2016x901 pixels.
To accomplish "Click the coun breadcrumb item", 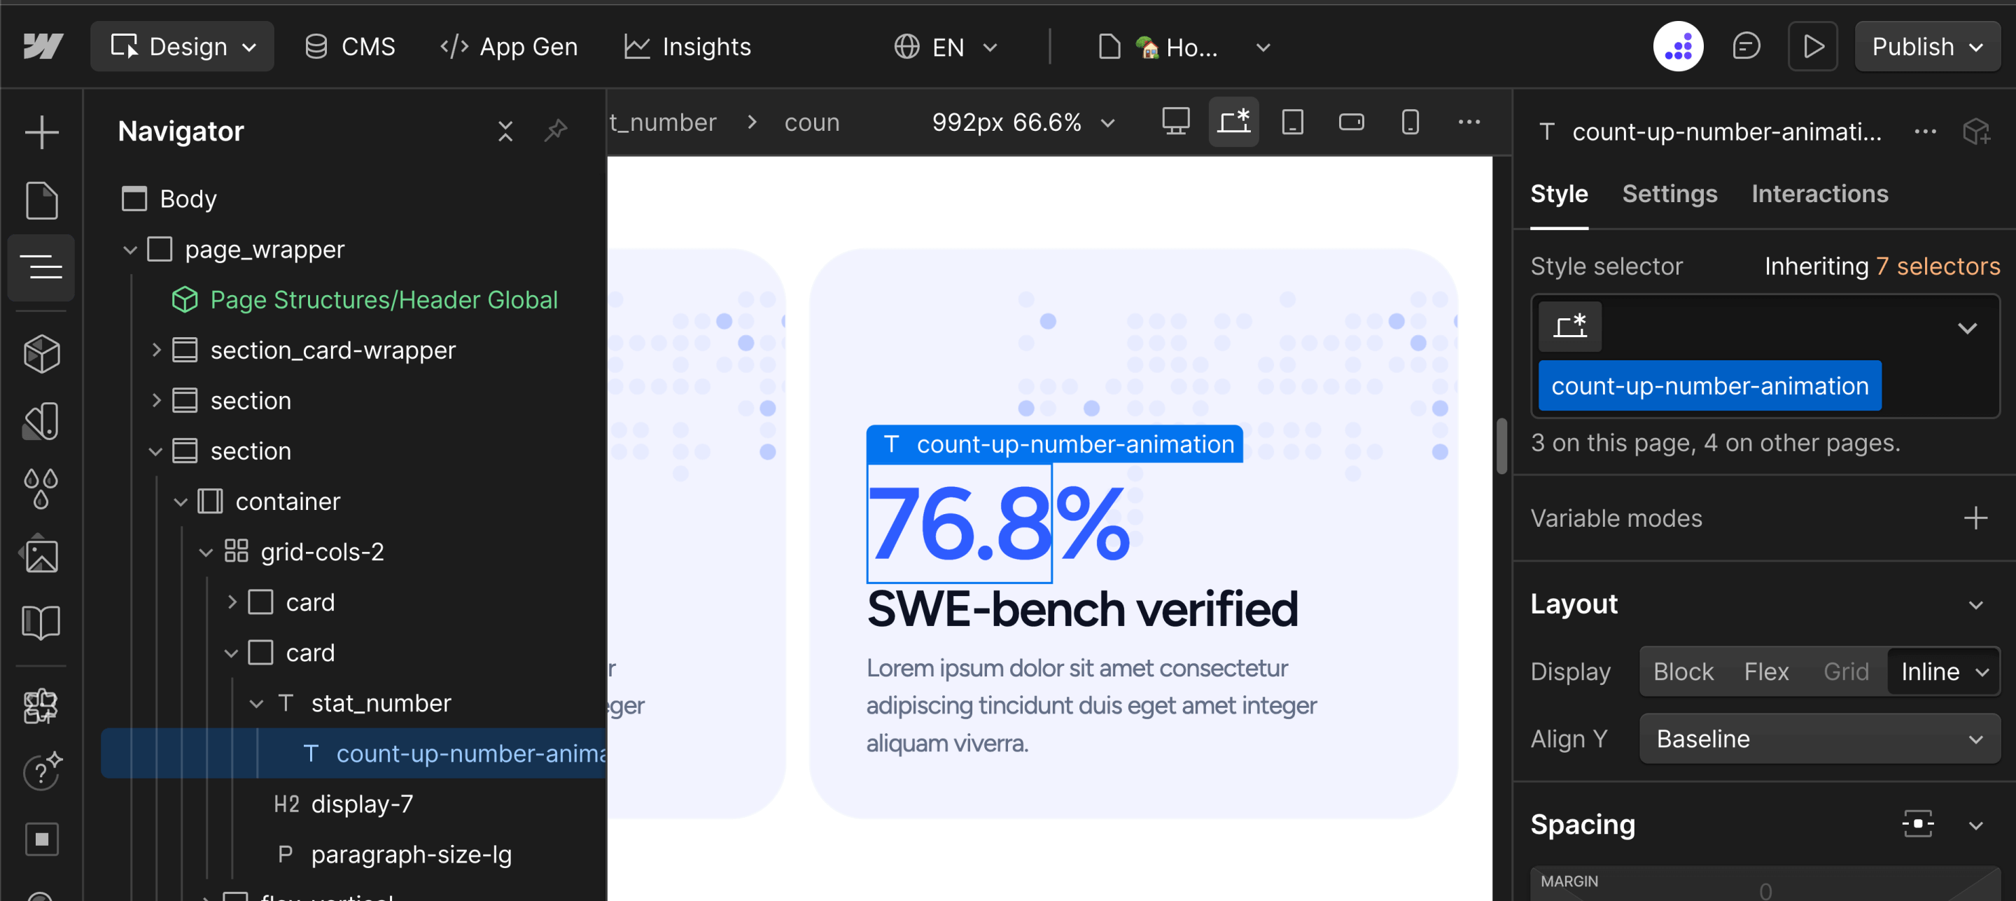I will [x=811, y=122].
